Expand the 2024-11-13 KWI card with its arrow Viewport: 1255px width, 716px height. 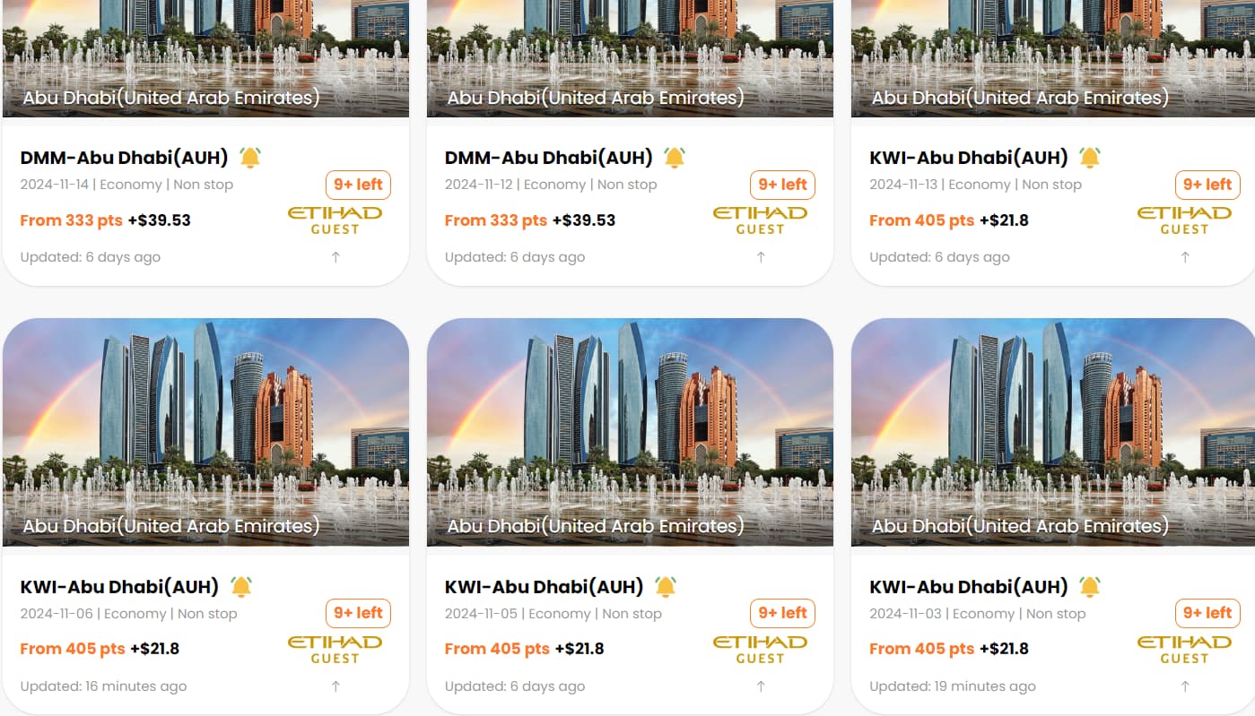[1185, 257]
